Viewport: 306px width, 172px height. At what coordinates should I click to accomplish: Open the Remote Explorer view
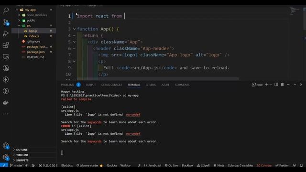click(6, 56)
